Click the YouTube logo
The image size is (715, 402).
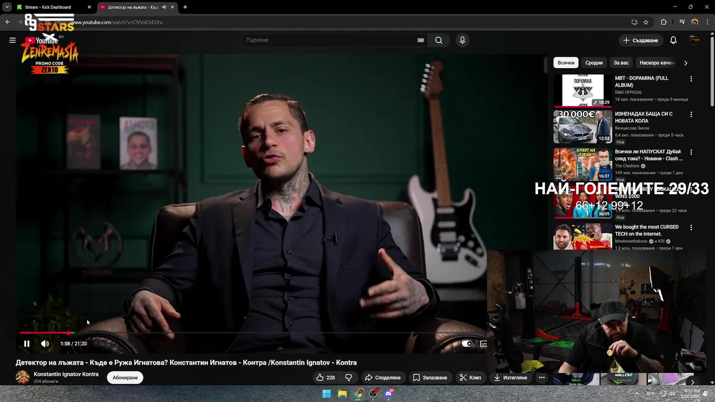click(41, 40)
